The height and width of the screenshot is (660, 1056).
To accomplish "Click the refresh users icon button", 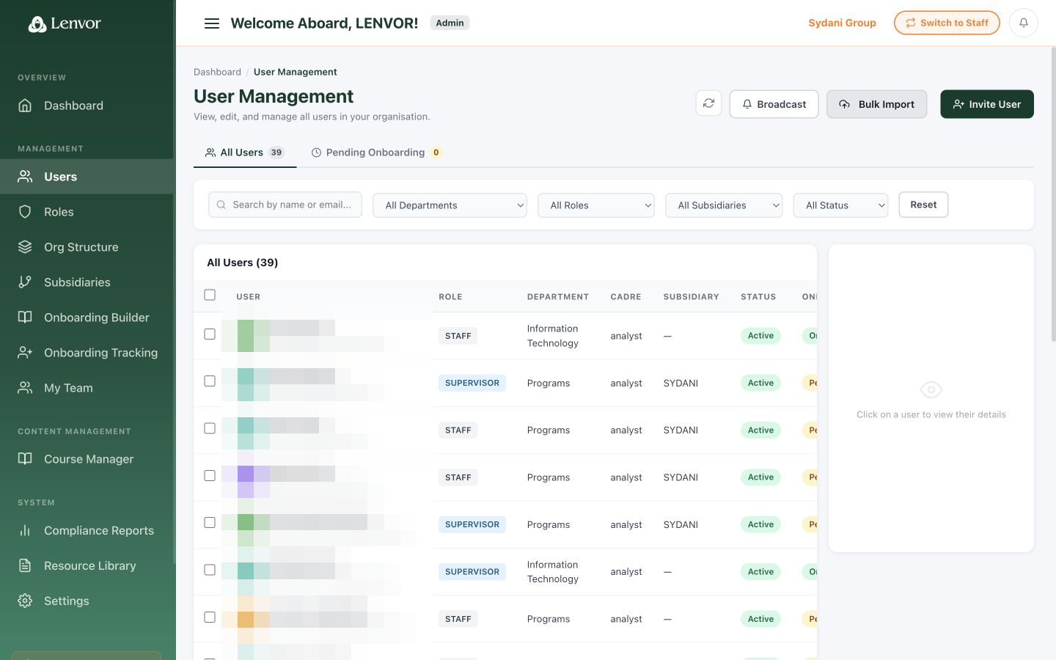I will [x=708, y=103].
